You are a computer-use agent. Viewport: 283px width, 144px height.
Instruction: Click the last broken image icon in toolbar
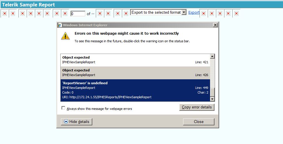click(x=236, y=13)
